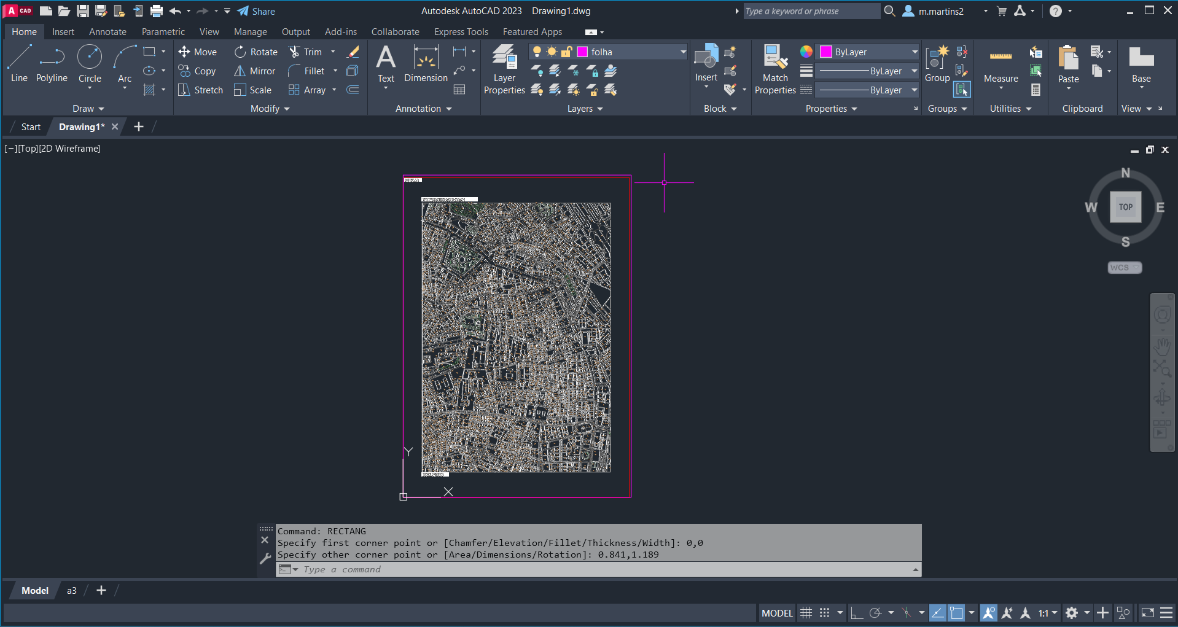Switch to the Annotate ribbon tab
1178x627 pixels.
point(107,32)
